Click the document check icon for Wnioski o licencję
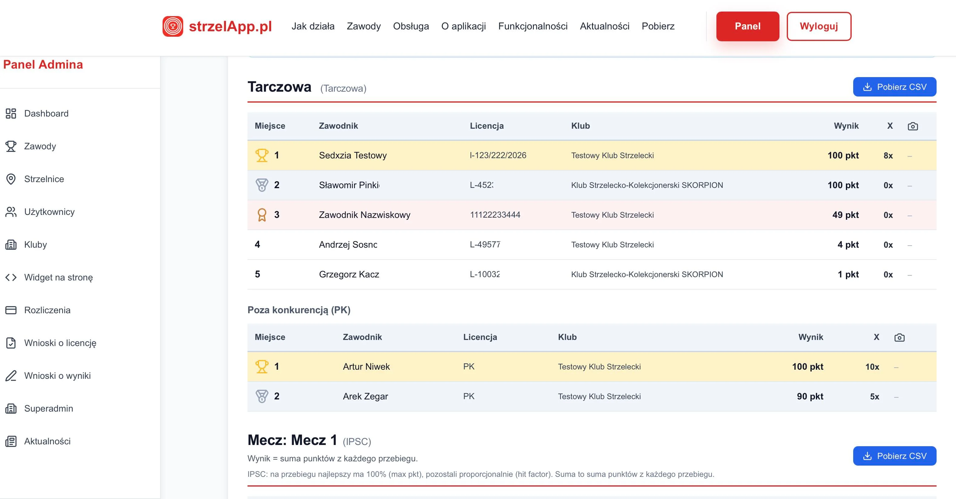Screen dimensions: 956x499 11,343
